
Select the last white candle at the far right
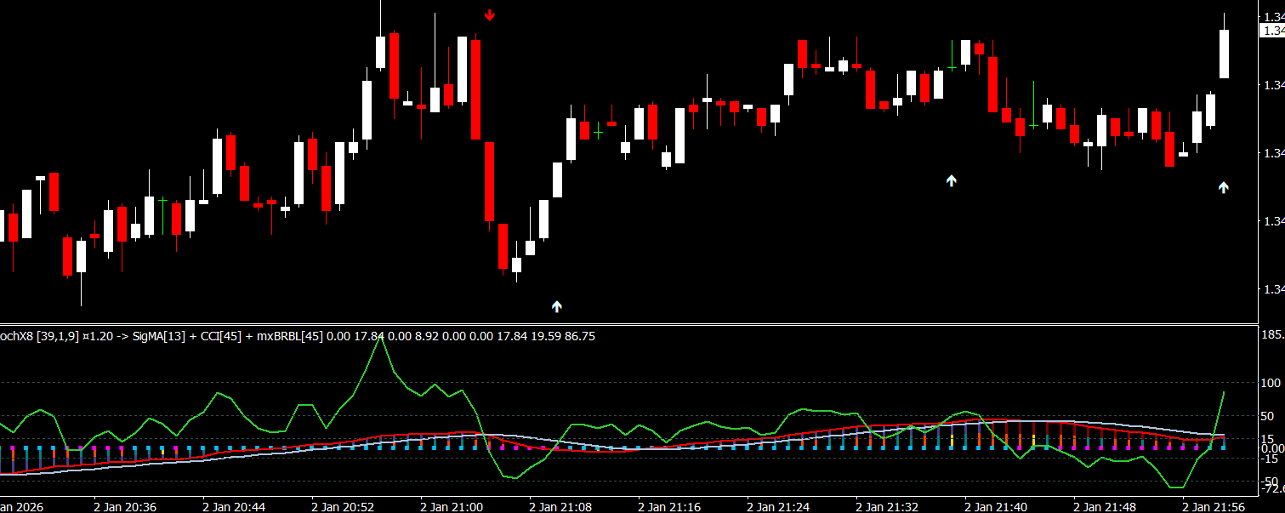point(1224,54)
